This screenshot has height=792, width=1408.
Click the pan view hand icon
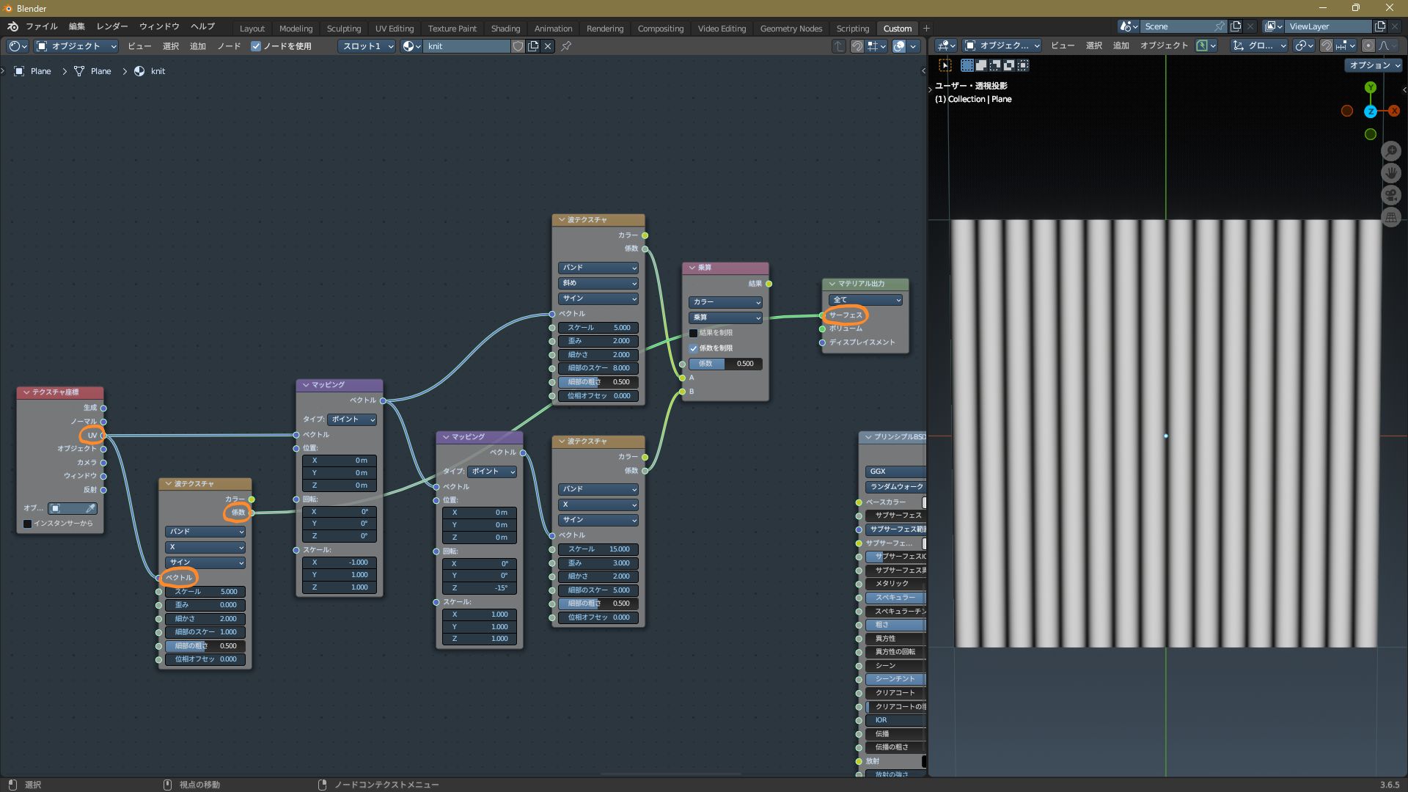click(x=1391, y=173)
